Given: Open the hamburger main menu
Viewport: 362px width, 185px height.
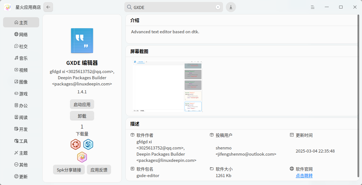Looking at the screenshot, I should (x=313, y=7).
